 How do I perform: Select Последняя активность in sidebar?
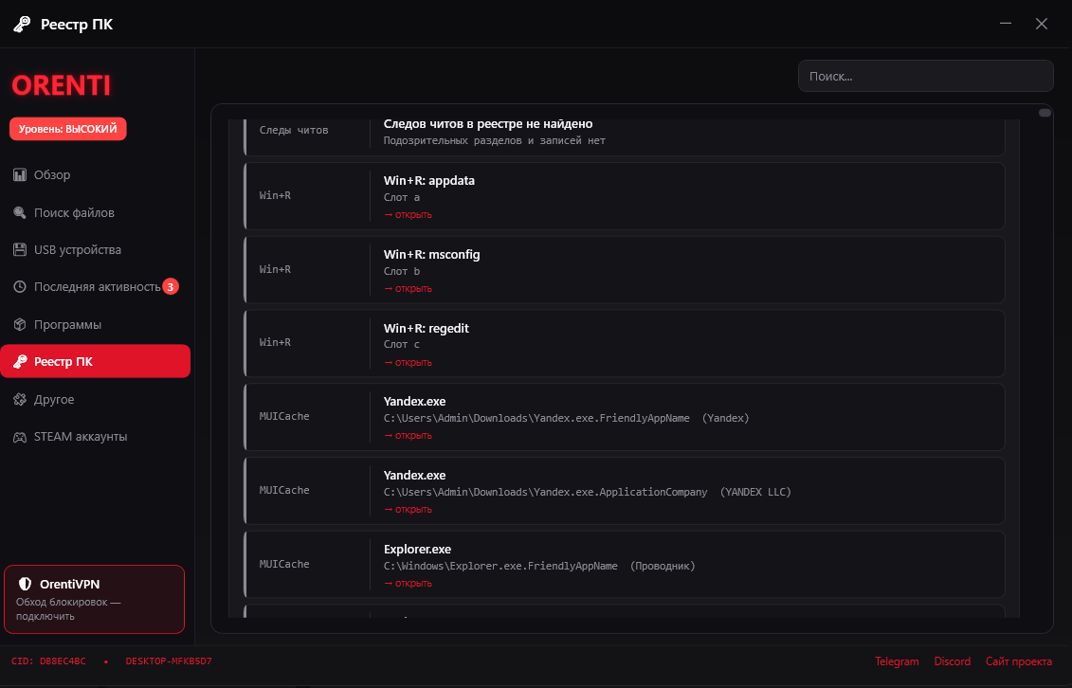click(x=96, y=287)
